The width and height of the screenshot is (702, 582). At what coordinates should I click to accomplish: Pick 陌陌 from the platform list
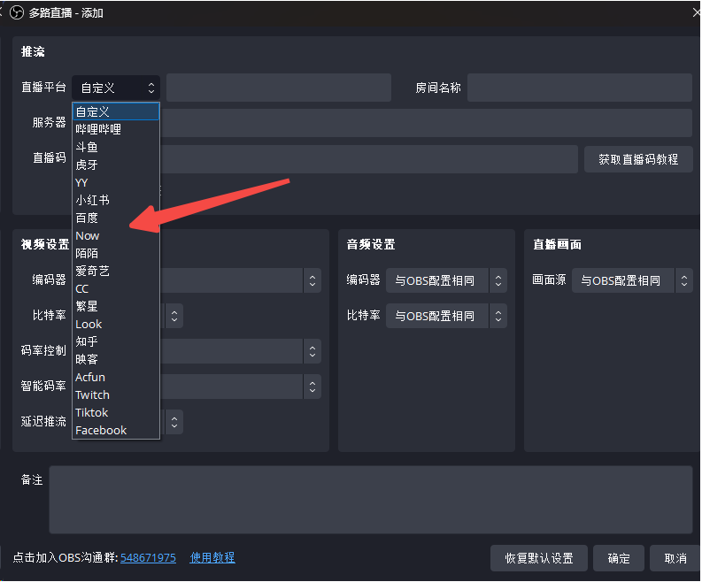(x=116, y=253)
